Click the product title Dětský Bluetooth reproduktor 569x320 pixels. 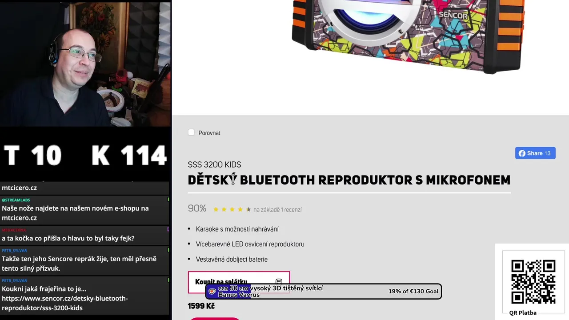pos(349,180)
